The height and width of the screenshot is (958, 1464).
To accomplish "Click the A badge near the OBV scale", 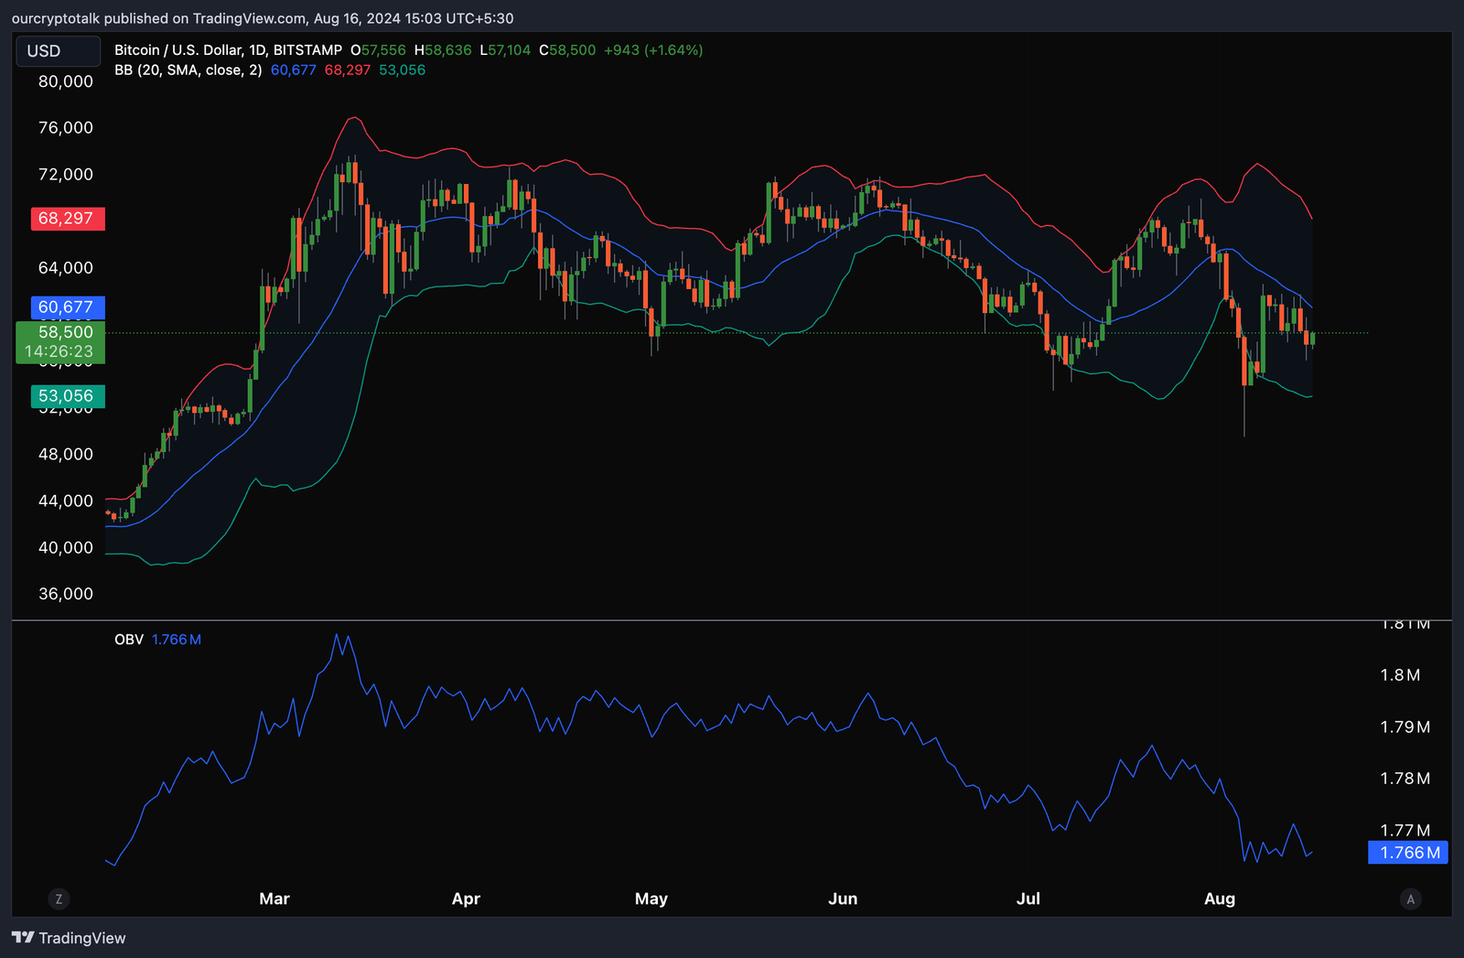I will pos(1410,899).
